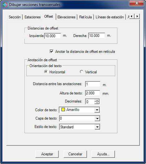Image resolution: width=146 pixels, height=164 pixels.
Task: Click the Aceptar button
Action: click(x=47, y=154)
